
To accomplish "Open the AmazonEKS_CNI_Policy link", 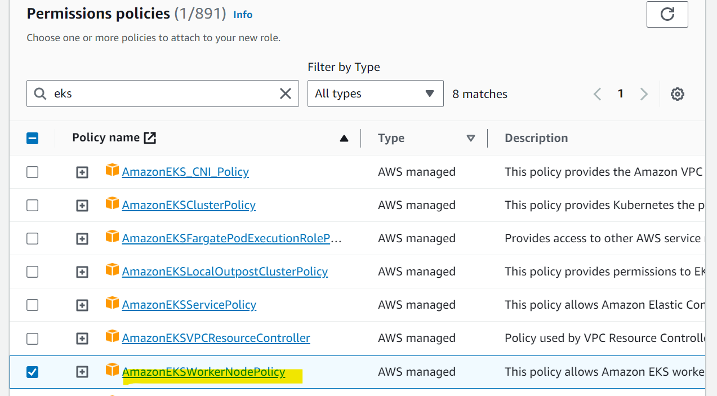I will pos(185,172).
